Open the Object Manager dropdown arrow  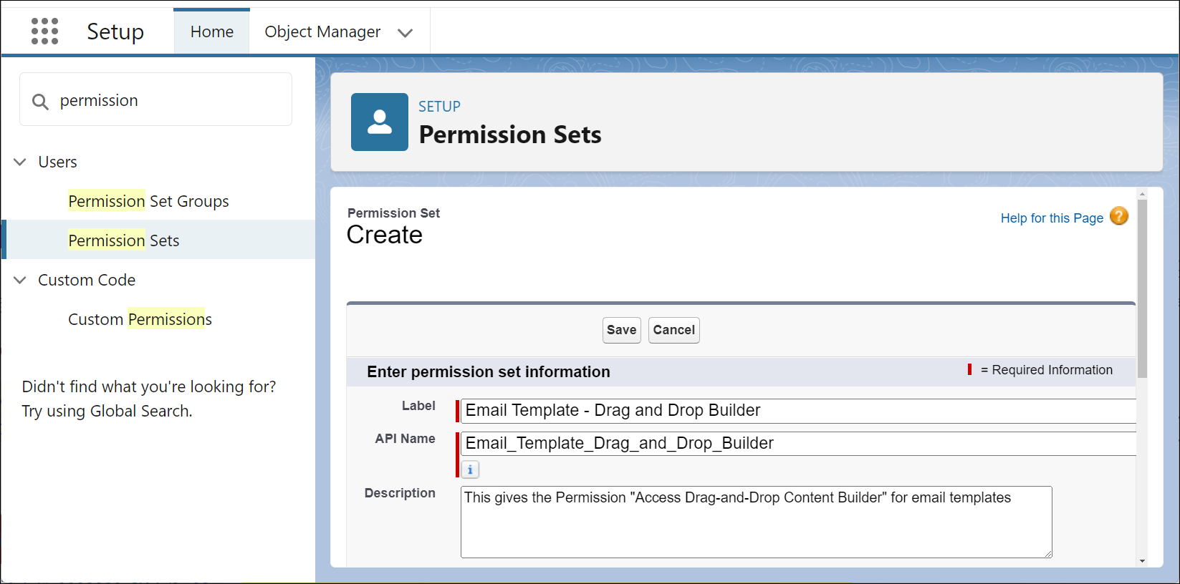(405, 33)
